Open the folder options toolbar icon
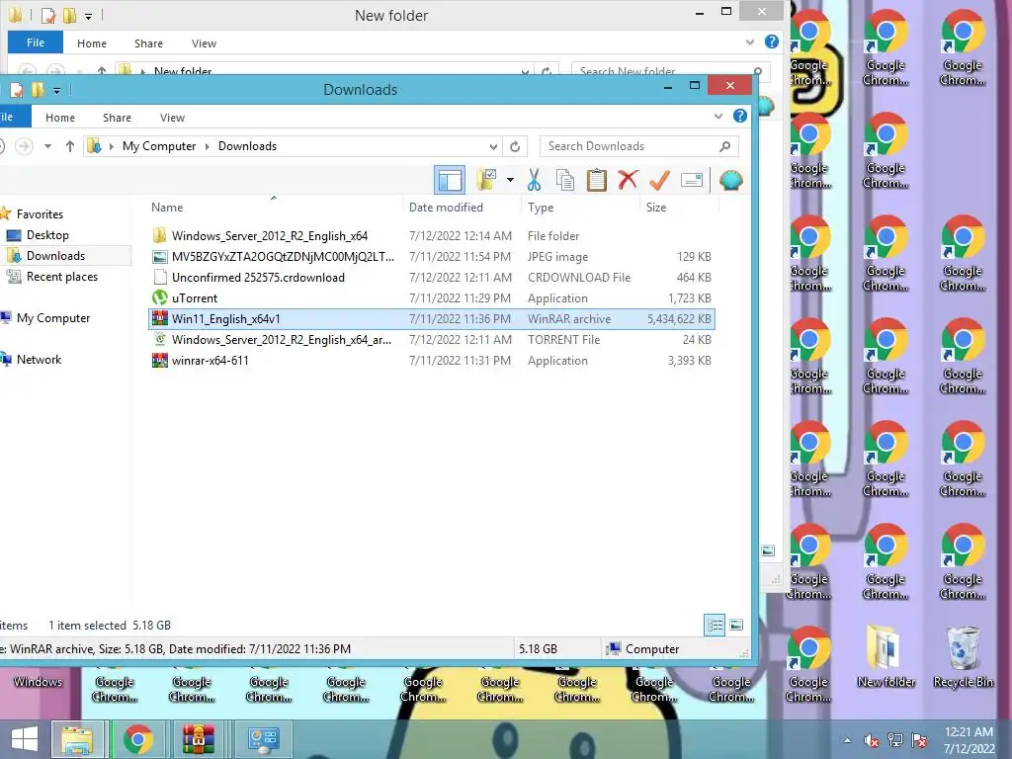Image resolution: width=1012 pixels, height=759 pixels. pos(486,180)
